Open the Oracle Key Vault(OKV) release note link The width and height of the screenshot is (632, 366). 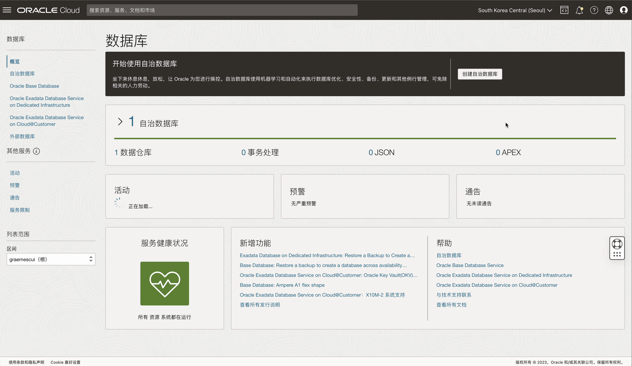[x=329, y=275]
